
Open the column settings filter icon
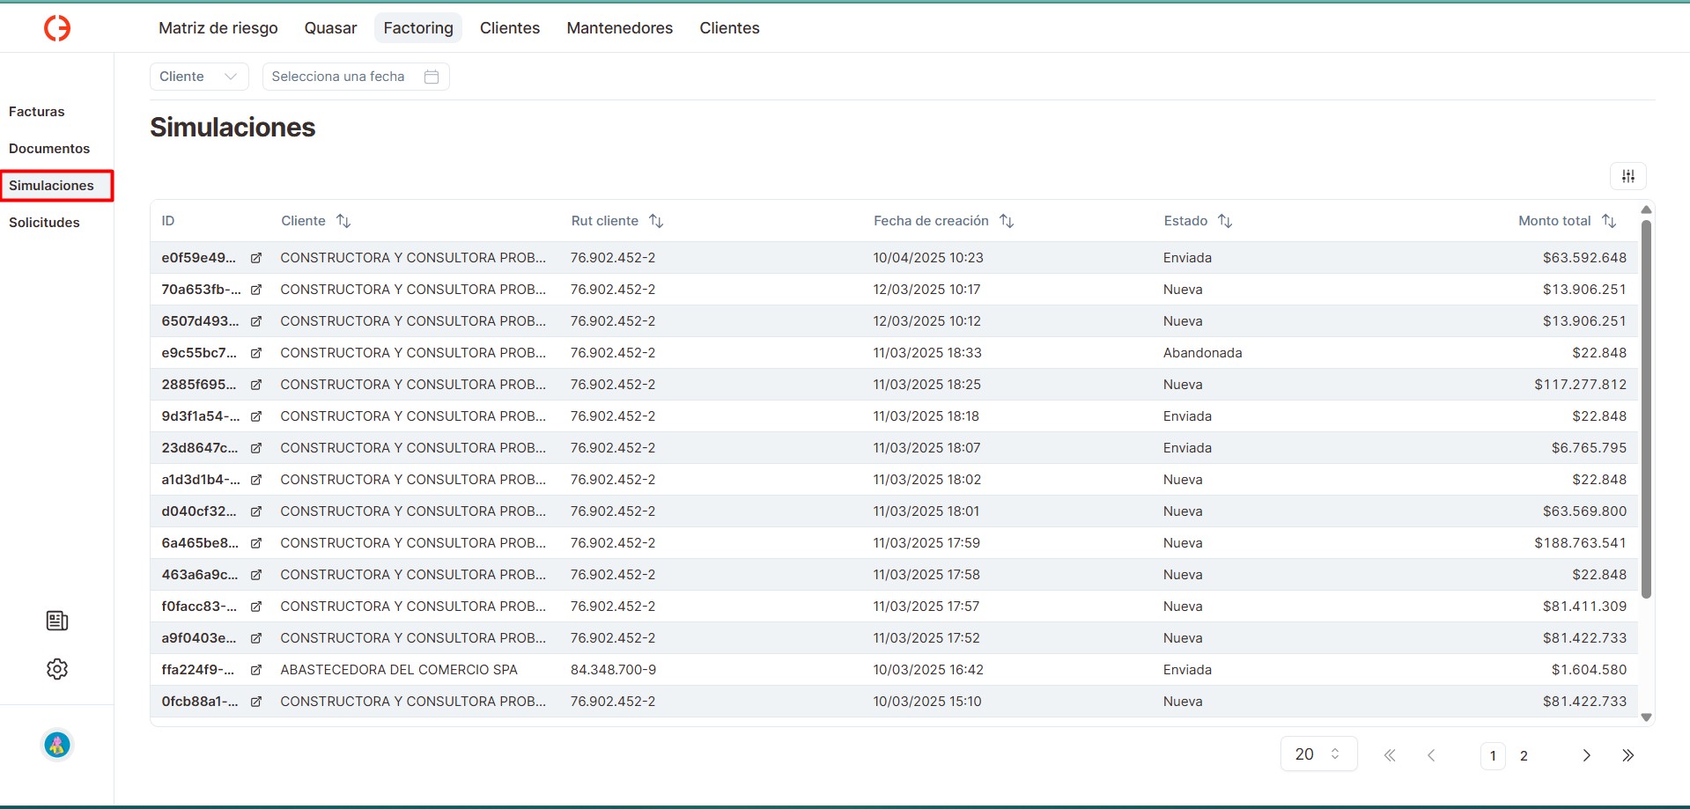1627,176
